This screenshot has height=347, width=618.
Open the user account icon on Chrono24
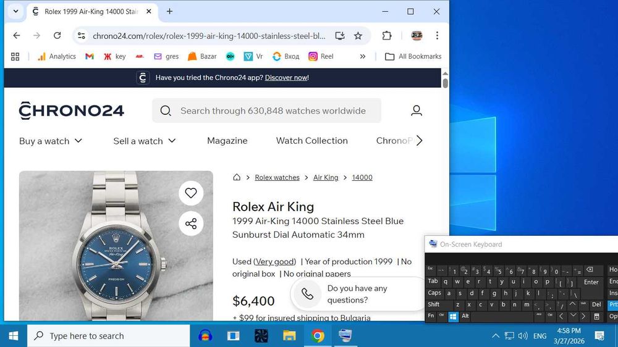(416, 111)
